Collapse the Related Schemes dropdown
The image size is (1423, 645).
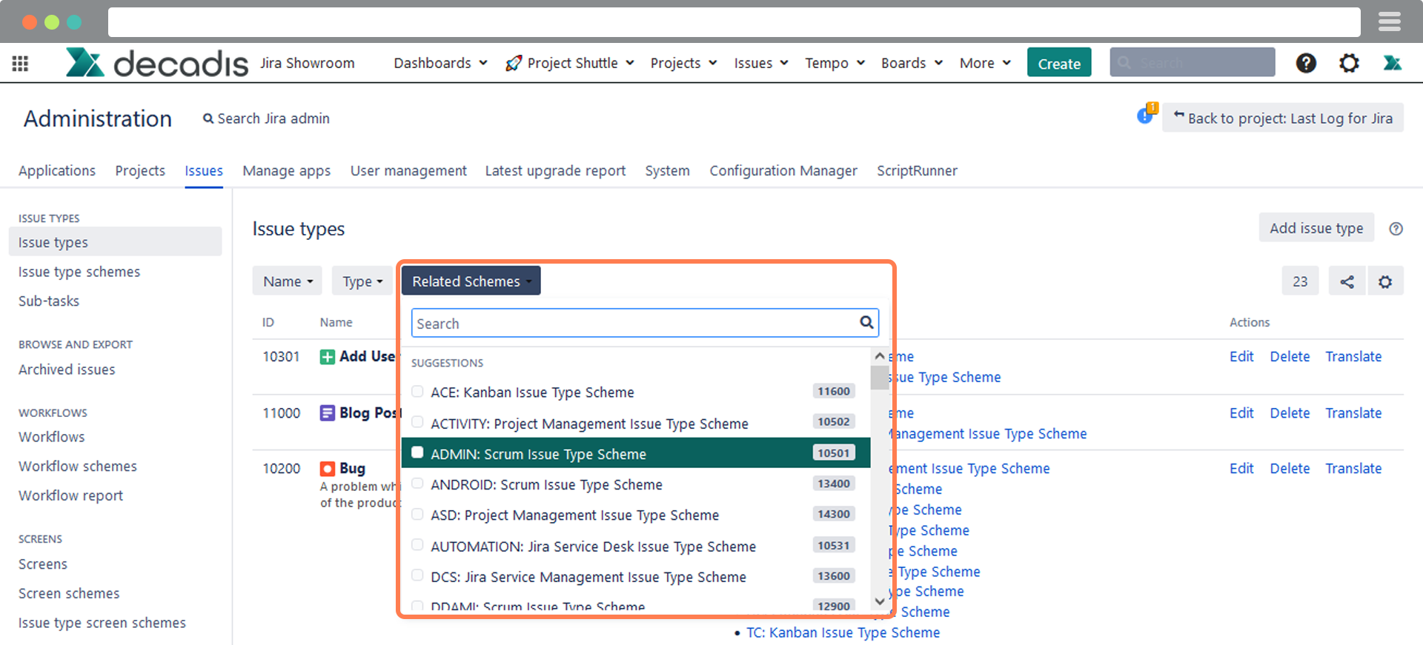tap(471, 281)
